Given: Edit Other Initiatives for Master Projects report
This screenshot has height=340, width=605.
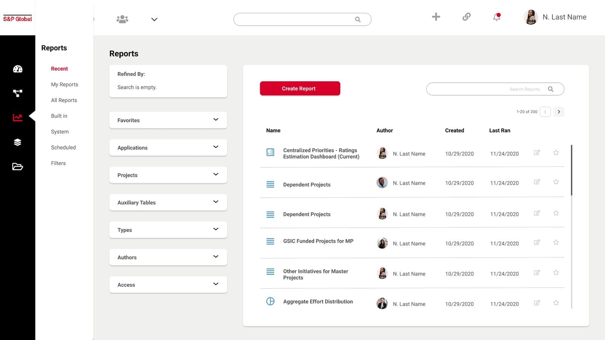Looking at the screenshot, I should pos(537,273).
